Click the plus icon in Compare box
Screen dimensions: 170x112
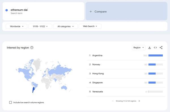click(91, 12)
